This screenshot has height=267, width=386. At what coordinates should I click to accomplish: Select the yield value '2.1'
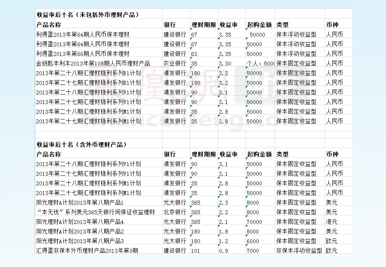pyautogui.click(x=223, y=222)
